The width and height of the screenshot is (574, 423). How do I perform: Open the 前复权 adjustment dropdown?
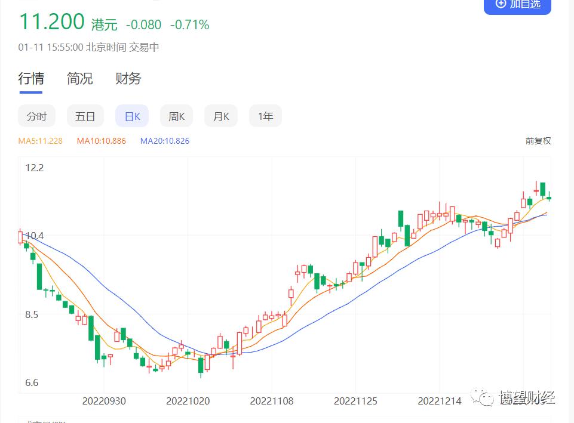pos(538,141)
